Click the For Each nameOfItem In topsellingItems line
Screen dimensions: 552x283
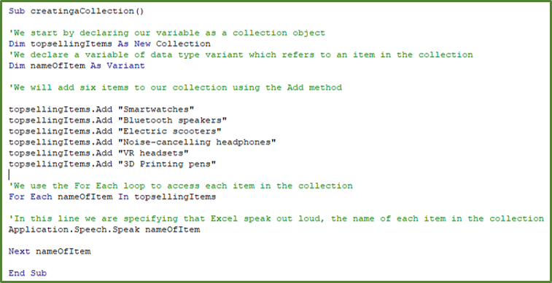pos(112,196)
